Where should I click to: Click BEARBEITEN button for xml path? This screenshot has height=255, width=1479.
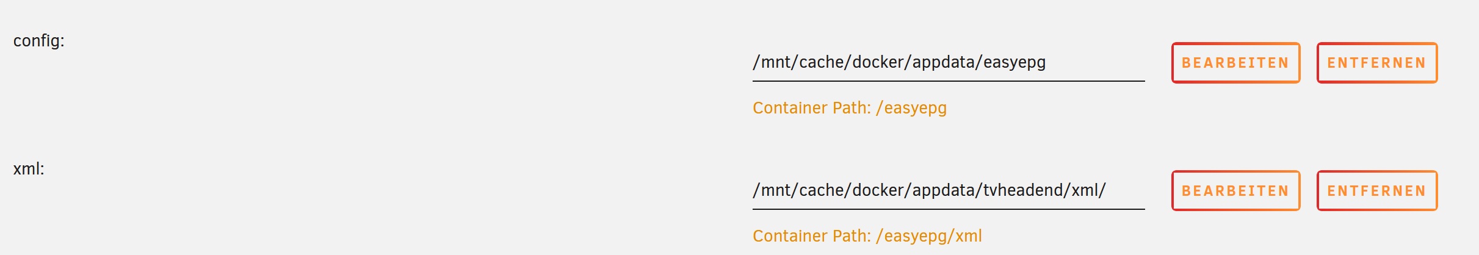[x=1235, y=191]
